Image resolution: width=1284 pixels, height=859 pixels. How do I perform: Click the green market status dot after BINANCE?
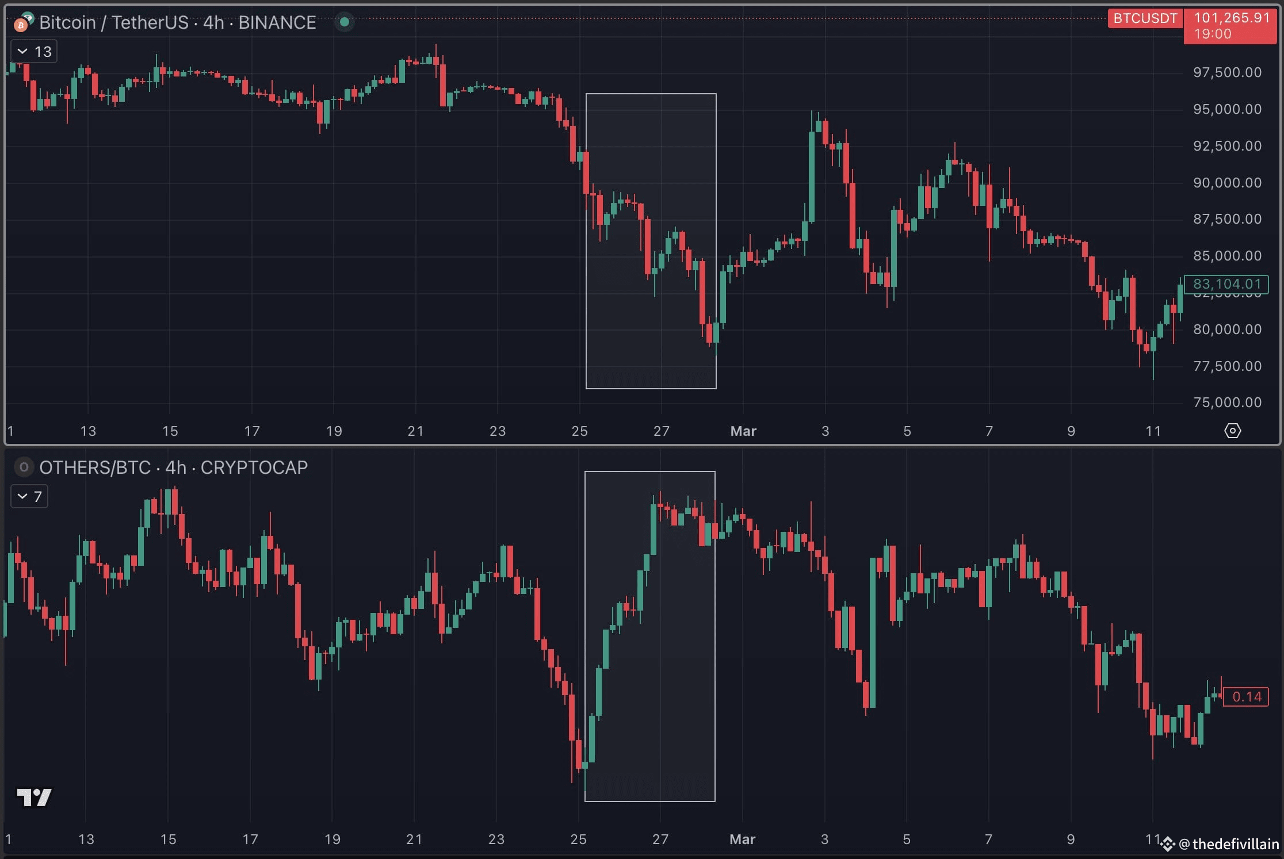point(344,22)
